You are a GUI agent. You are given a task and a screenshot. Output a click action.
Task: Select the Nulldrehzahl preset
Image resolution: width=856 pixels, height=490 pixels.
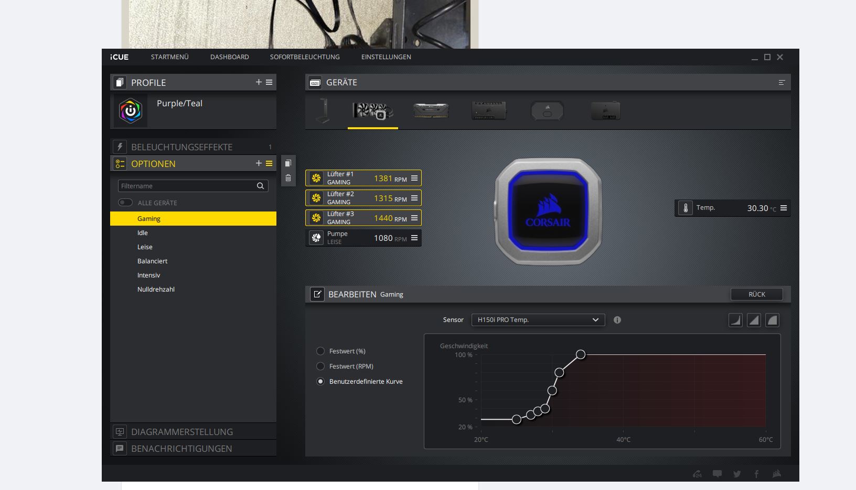[193, 289]
